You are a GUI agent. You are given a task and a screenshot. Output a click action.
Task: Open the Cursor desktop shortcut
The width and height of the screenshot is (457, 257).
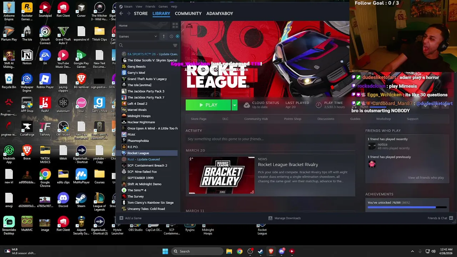(81, 10)
